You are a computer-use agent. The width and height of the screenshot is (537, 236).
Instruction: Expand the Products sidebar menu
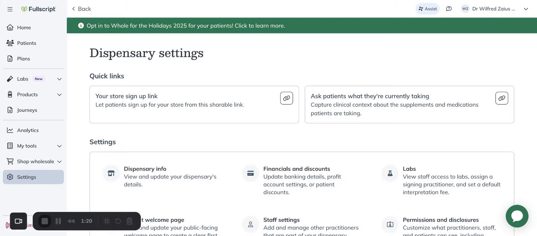click(x=59, y=95)
